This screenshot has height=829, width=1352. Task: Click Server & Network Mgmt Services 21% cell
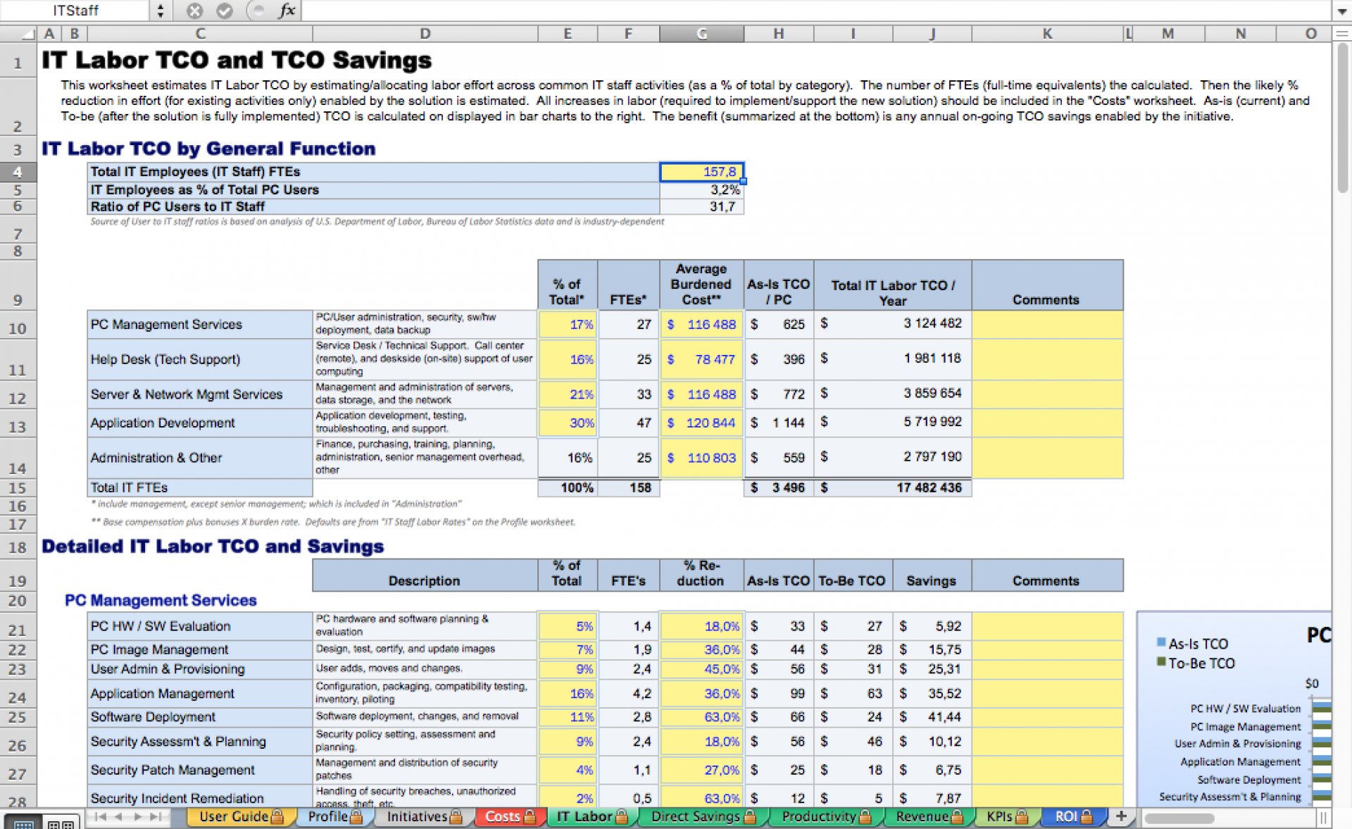click(x=568, y=395)
